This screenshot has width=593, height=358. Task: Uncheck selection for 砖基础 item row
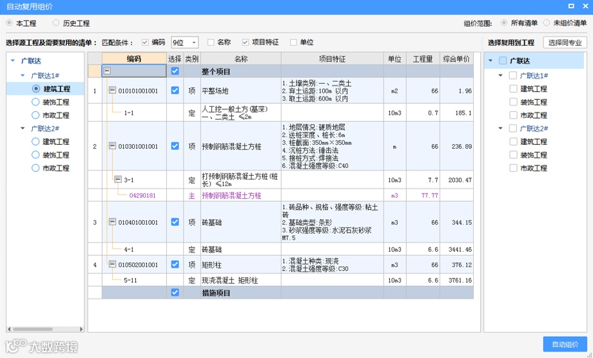pos(175,222)
